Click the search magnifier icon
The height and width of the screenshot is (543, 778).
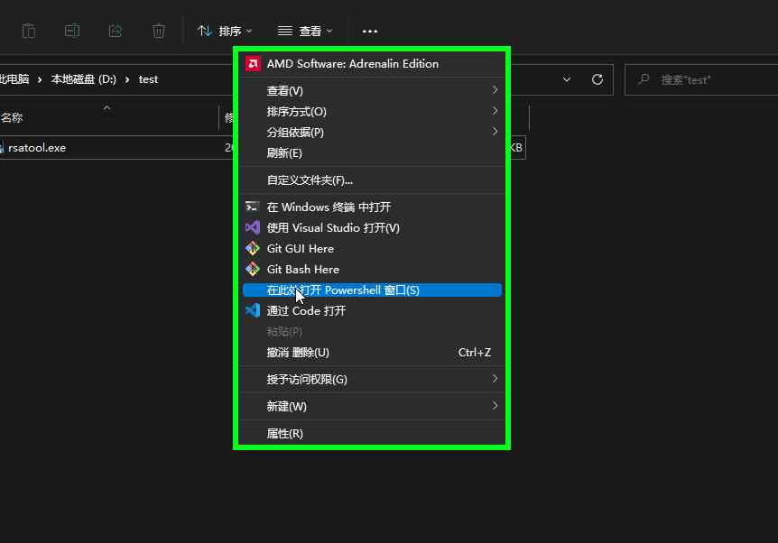(644, 79)
